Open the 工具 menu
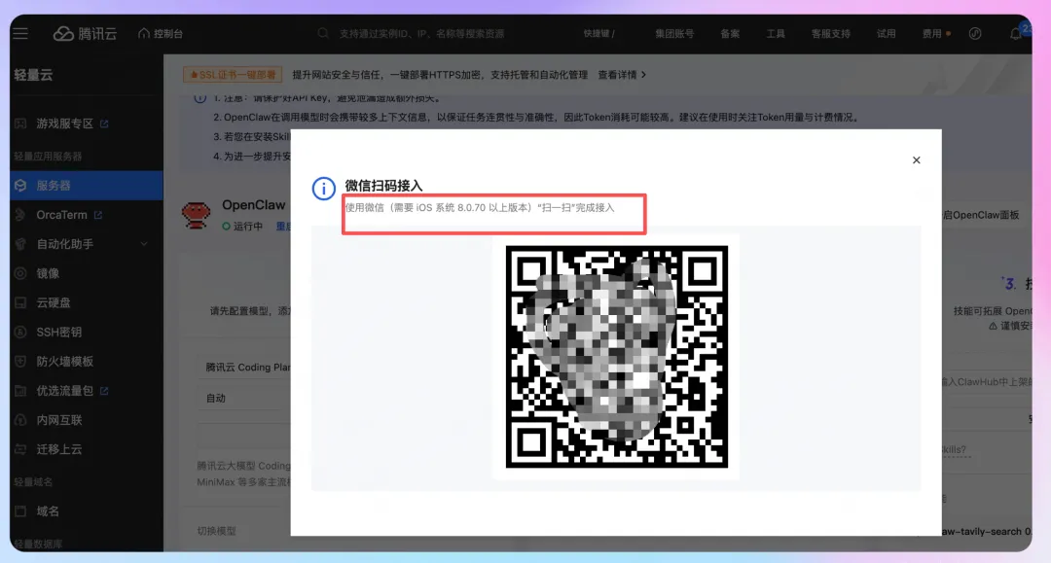Screen dimensions: 1051x563 click(x=776, y=33)
